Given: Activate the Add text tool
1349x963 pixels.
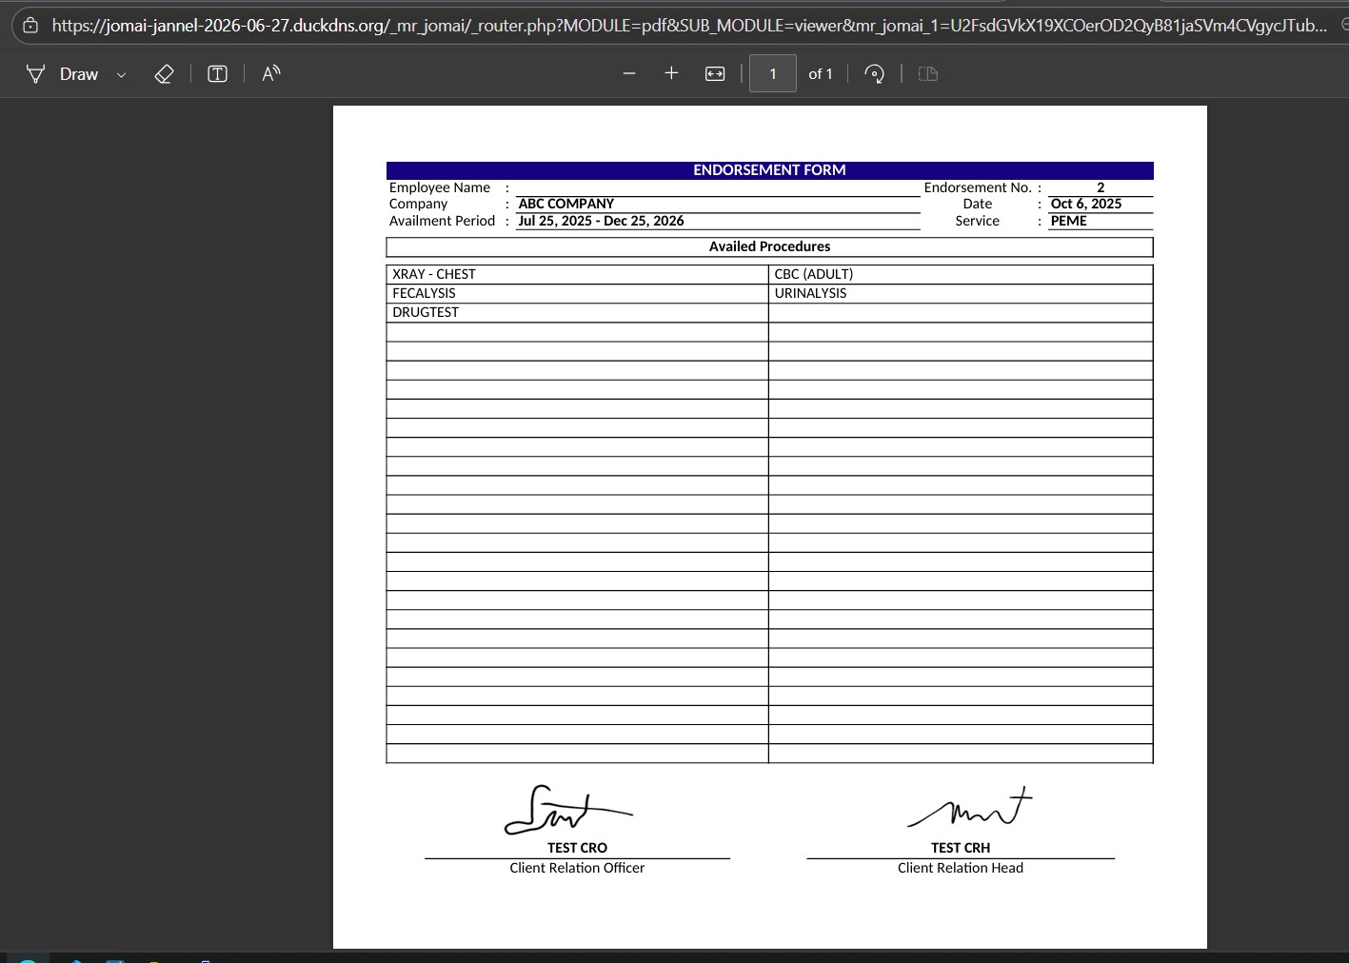Looking at the screenshot, I should click(x=217, y=74).
